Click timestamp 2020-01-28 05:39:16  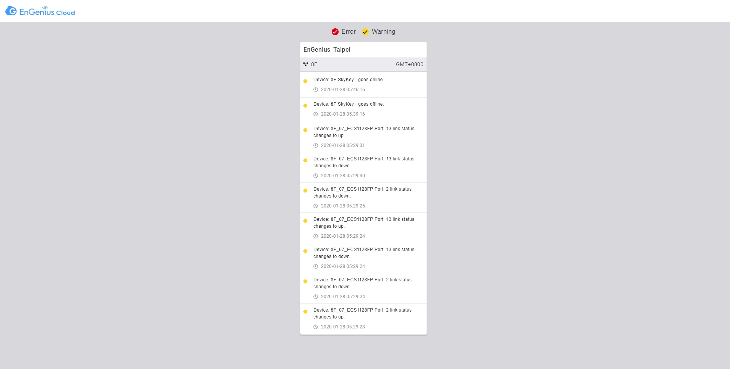[343, 114]
